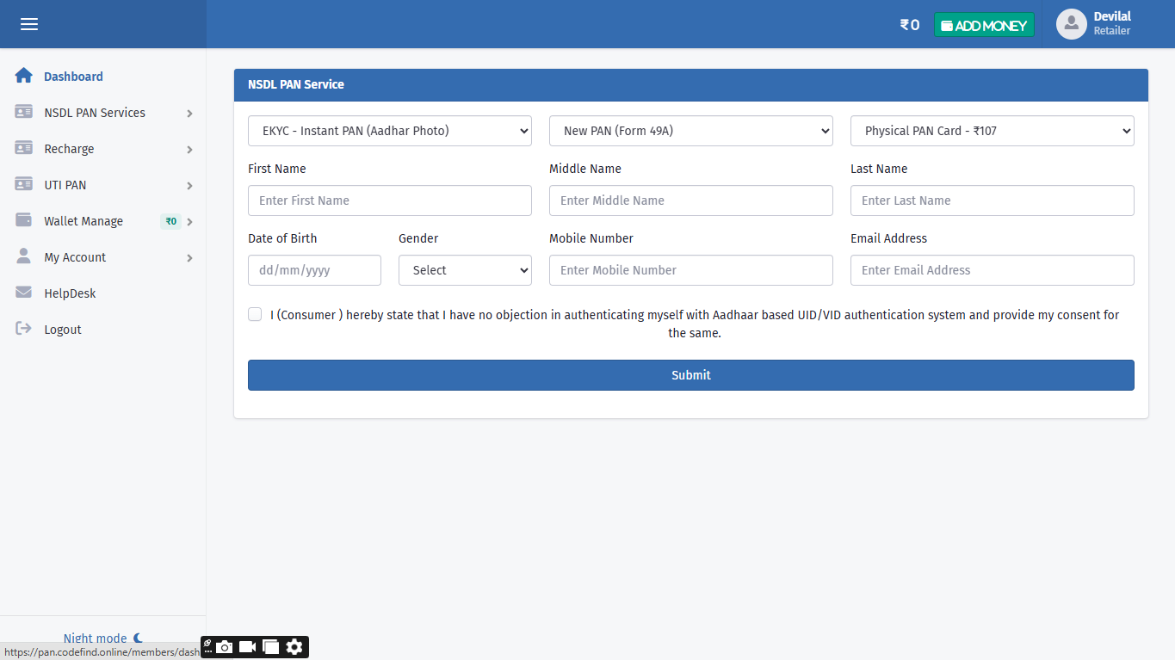Viewport: 1175px width, 660px height.
Task: Click the Recharge sidebar icon
Action: [x=24, y=148]
